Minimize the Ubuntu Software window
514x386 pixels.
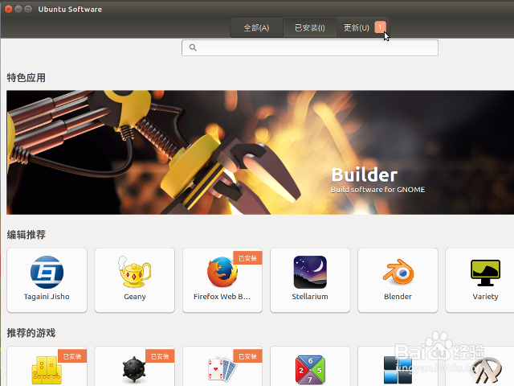[18, 9]
